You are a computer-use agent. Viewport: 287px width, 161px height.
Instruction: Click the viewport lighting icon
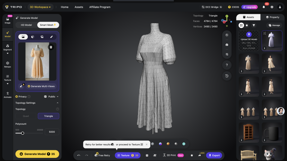(227, 35)
